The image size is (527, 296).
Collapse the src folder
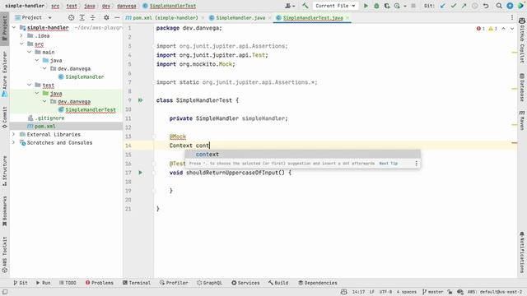21,44
